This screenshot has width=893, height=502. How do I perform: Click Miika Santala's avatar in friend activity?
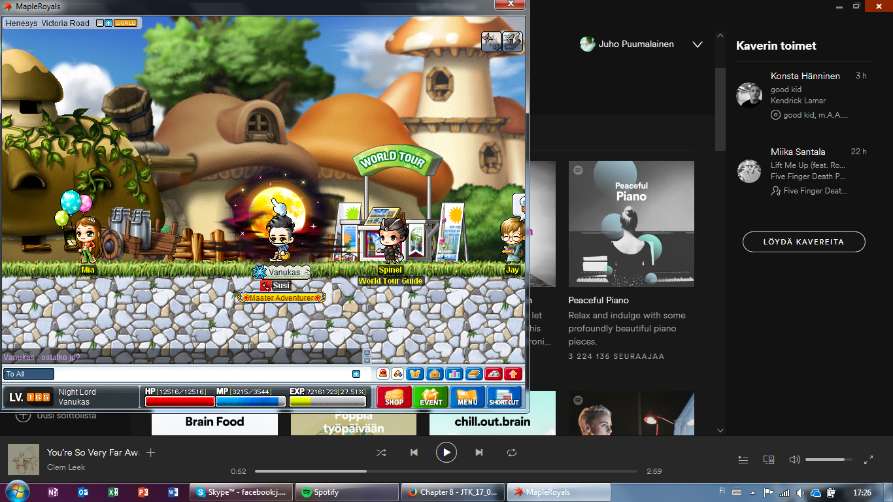pyautogui.click(x=749, y=171)
